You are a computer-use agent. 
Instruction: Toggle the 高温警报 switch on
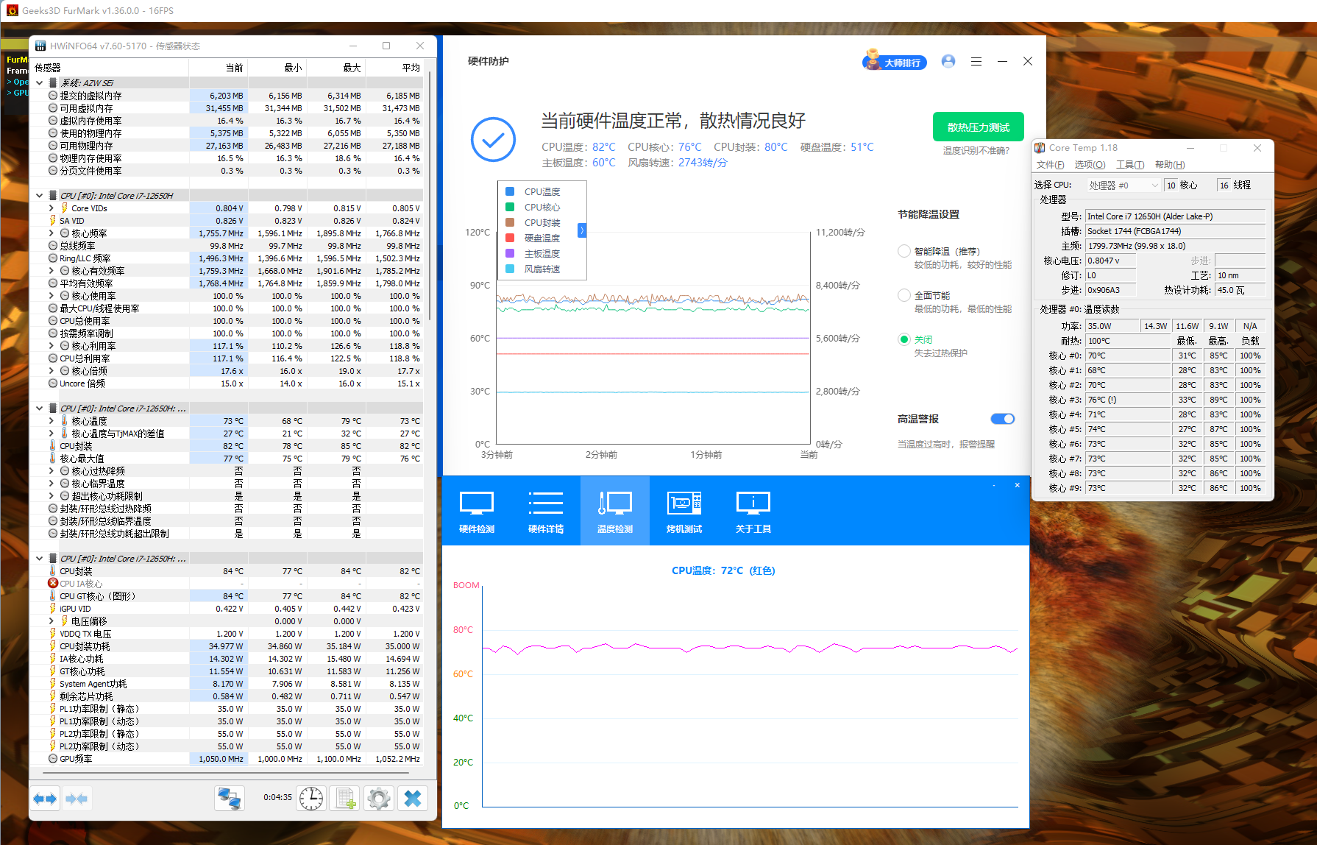[1003, 418]
